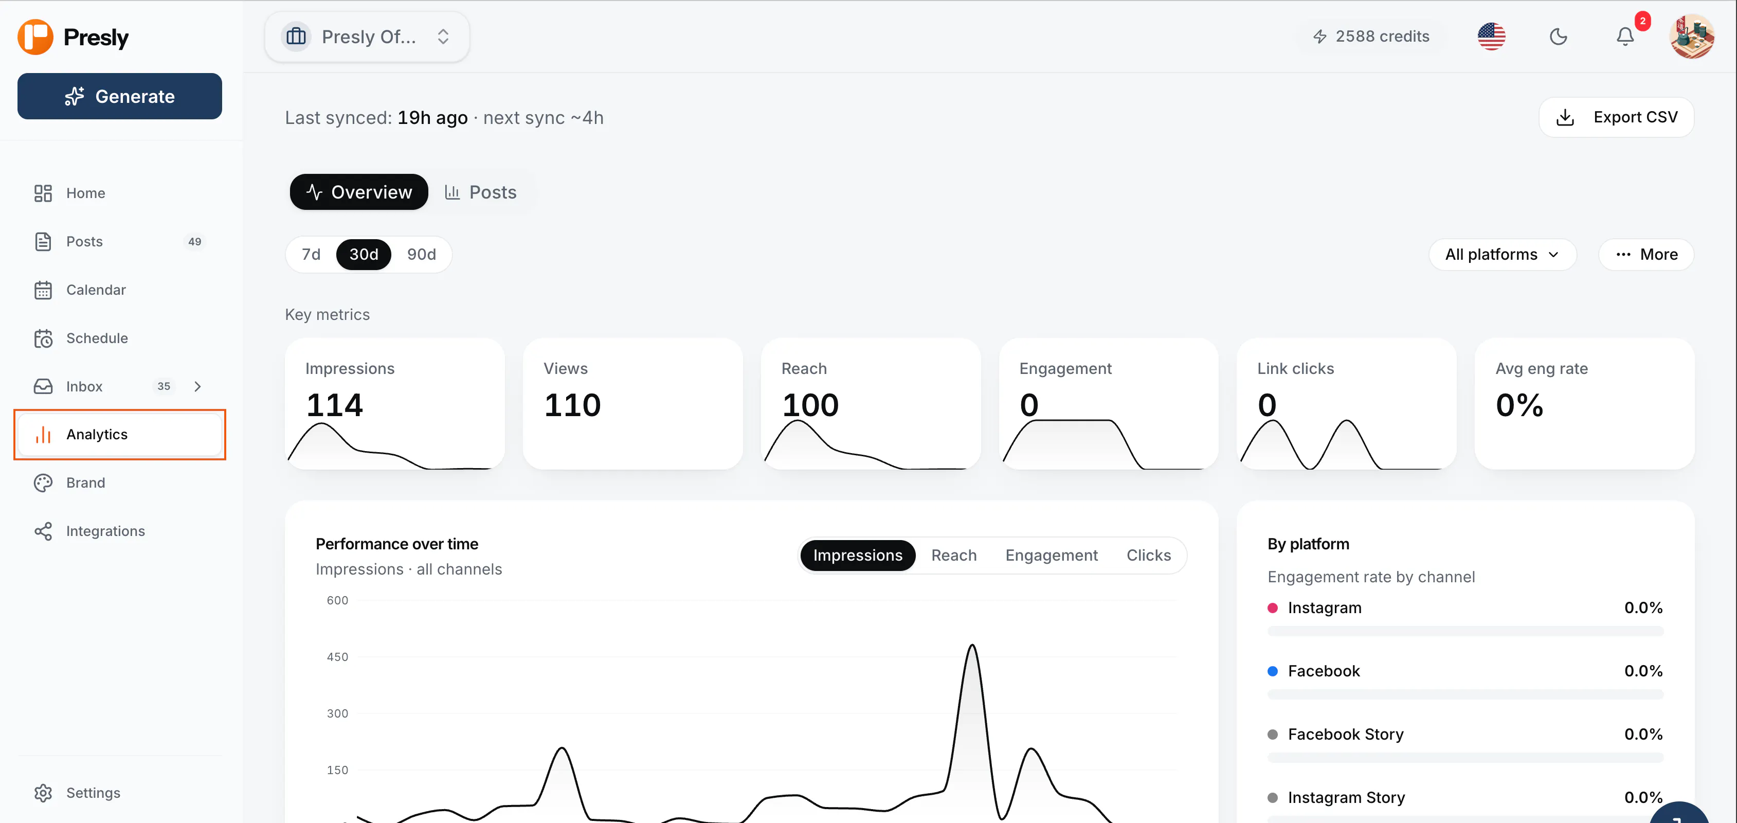Click the Facebook engagement rate bar
This screenshot has width=1737, height=823.
pyautogui.click(x=1465, y=695)
